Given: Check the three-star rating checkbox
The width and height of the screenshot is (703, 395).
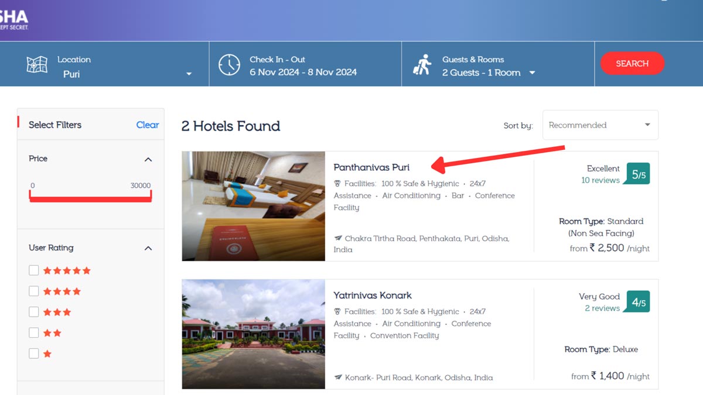Looking at the screenshot, I should [33, 311].
